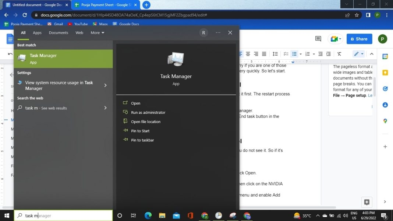Open the line spacing options
This screenshot has height=221, width=393.
275,54
